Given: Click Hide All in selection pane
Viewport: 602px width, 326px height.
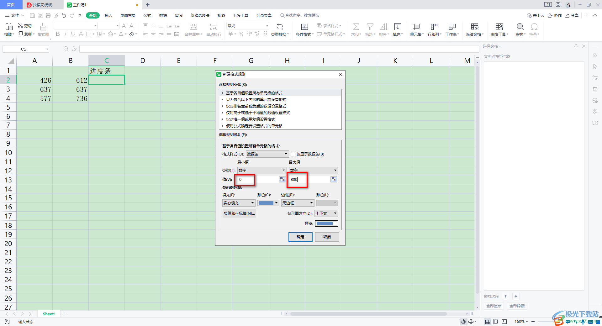Looking at the screenshot, I should click(x=517, y=306).
